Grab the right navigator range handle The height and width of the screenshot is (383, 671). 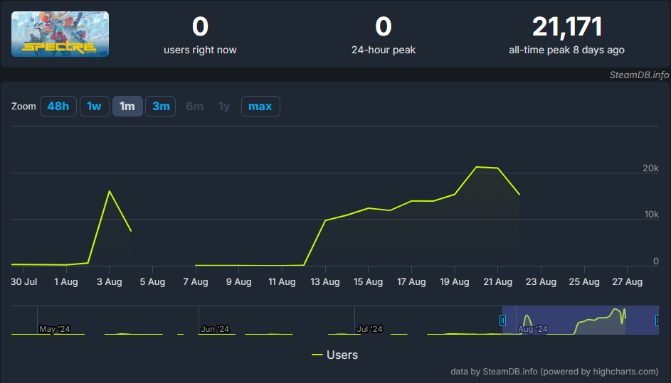pyautogui.click(x=657, y=320)
